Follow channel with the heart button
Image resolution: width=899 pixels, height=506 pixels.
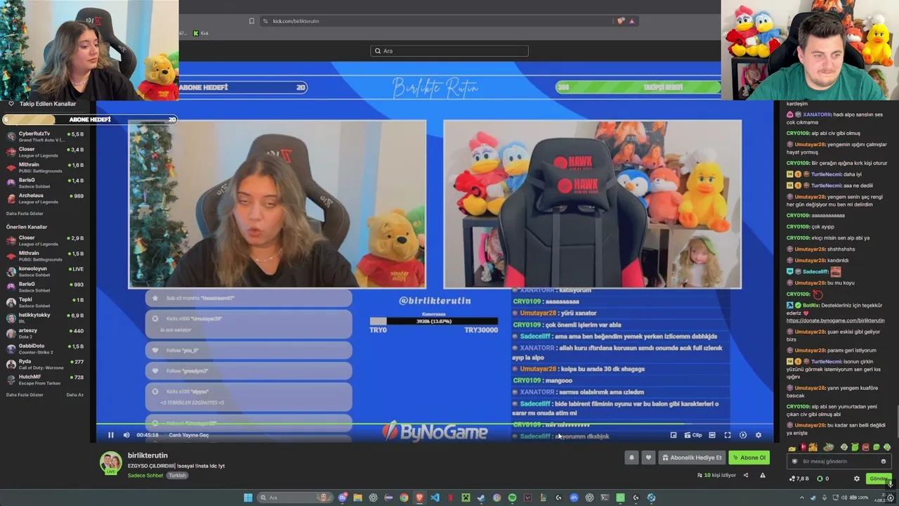click(x=648, y=458)
